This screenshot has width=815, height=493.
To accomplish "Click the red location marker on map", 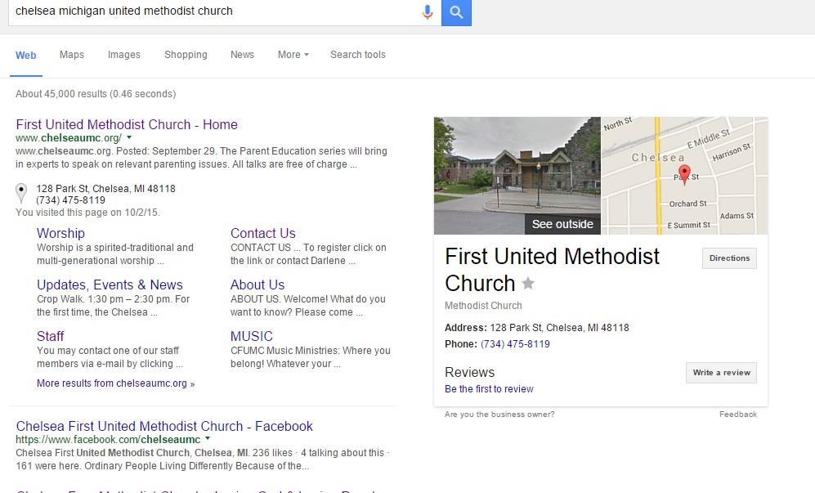I will click(684, 174).
